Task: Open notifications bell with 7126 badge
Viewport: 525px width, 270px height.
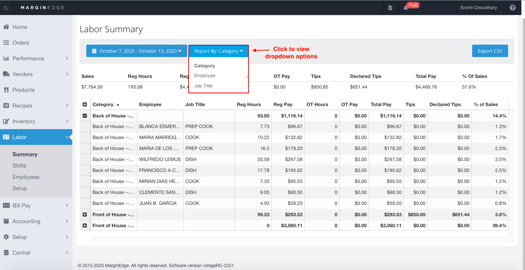Action: pos(406,8)
